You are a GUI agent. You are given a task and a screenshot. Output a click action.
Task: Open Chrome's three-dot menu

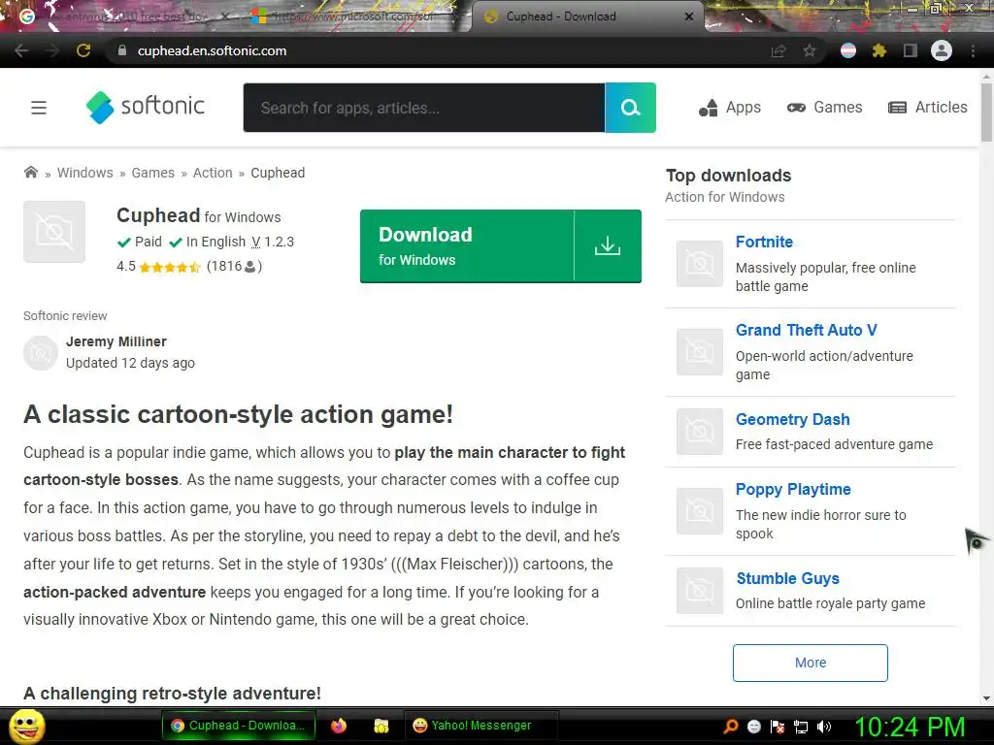coord(973,50)
